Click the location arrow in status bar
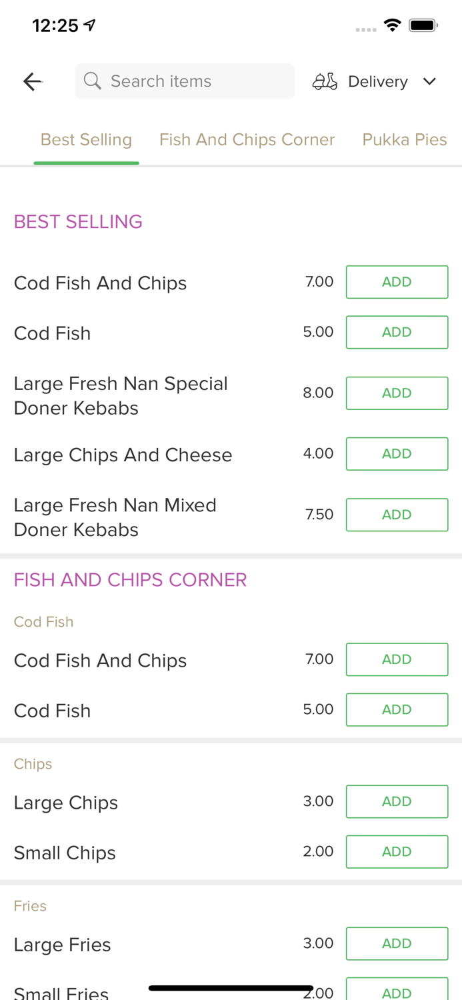This screenshot has width=462, height=1000. pos(89,24)
